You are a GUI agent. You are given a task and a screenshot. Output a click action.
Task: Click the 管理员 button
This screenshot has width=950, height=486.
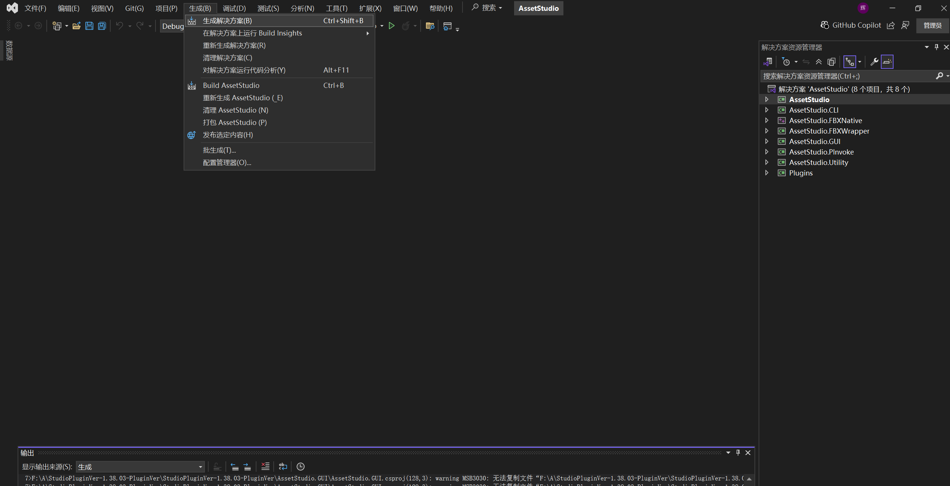(x=932, y=25)
